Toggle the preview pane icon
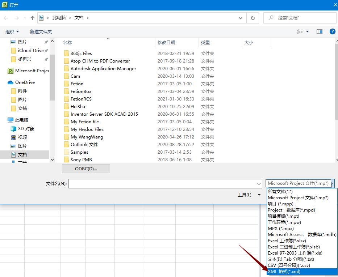This screenshot has width=338, height=277. tap(319, 31)
